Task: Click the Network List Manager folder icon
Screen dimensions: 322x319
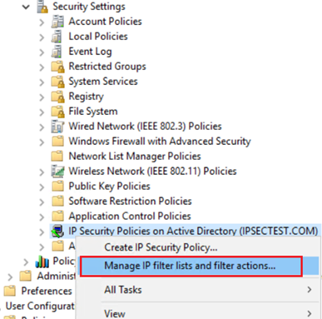Action: [x=57, y=157]
